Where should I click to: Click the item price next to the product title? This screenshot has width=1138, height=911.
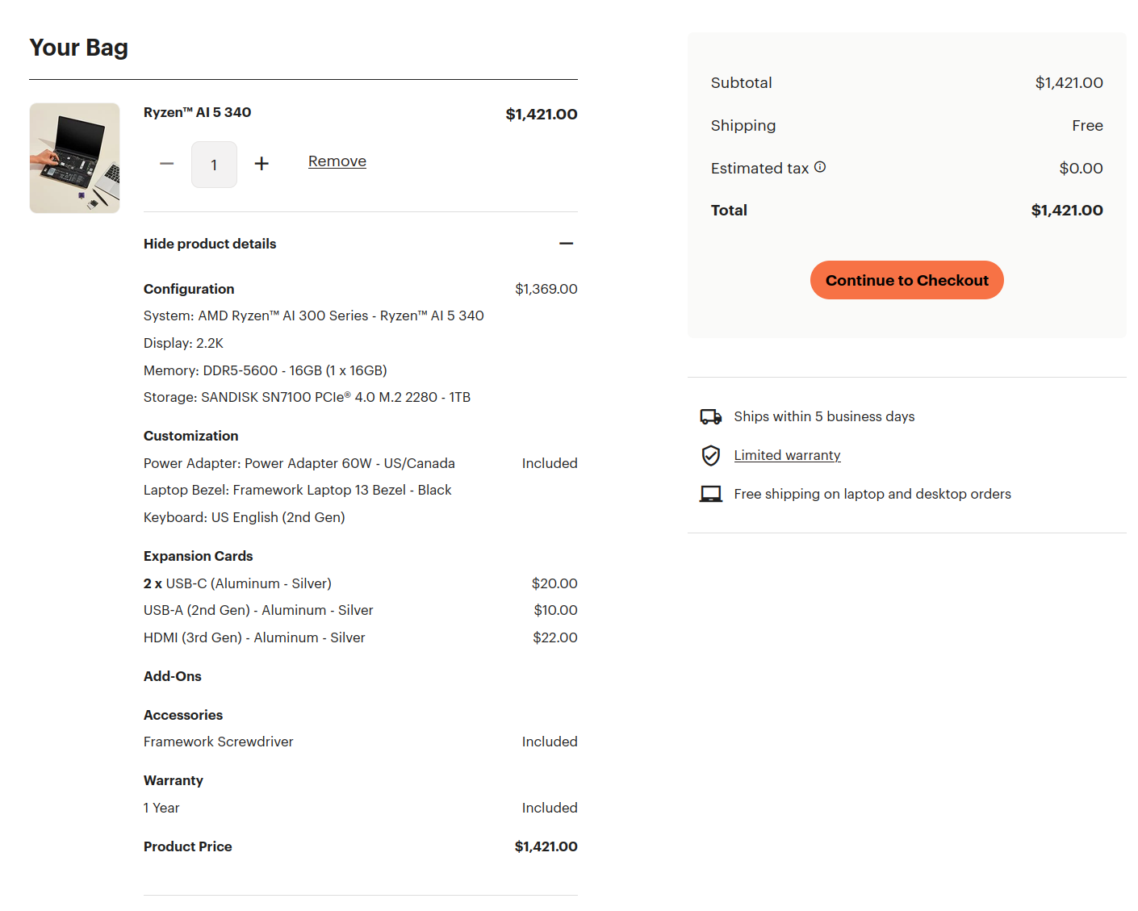[x=542, y=114]
